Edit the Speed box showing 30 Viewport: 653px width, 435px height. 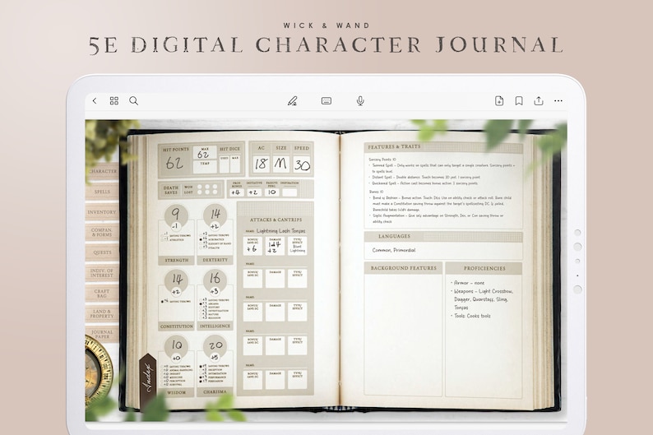tap(302, 164)
